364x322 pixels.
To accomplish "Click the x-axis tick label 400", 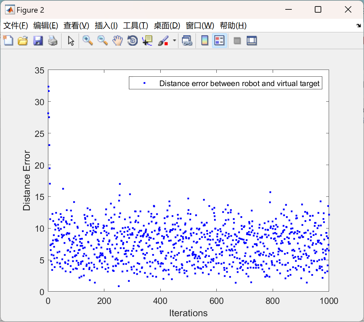I will [160, 301].
